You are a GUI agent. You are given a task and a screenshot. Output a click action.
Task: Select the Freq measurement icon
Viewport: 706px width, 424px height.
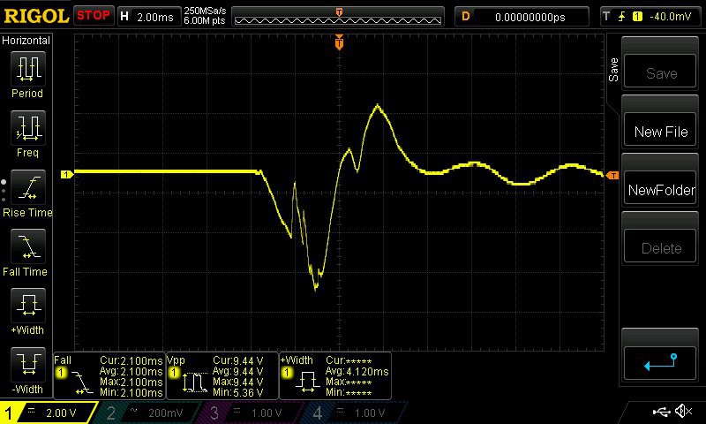28,128
